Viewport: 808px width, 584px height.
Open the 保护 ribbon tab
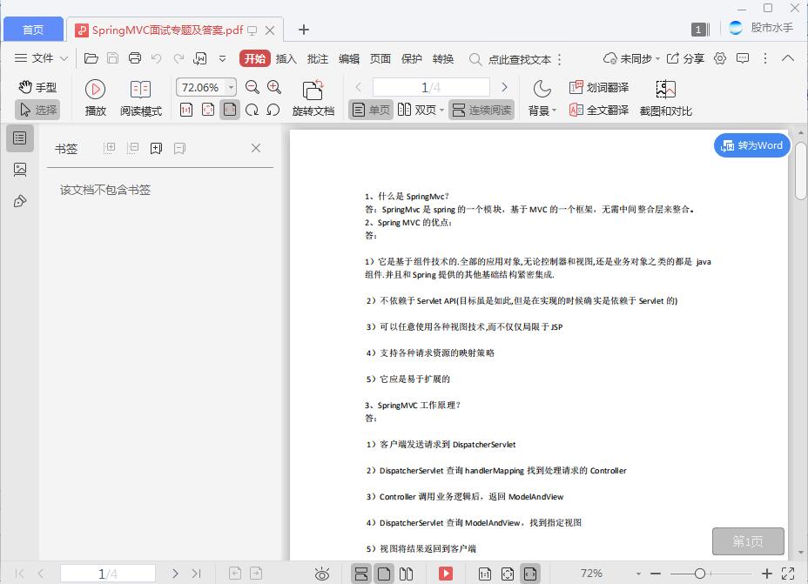[412, 58]
